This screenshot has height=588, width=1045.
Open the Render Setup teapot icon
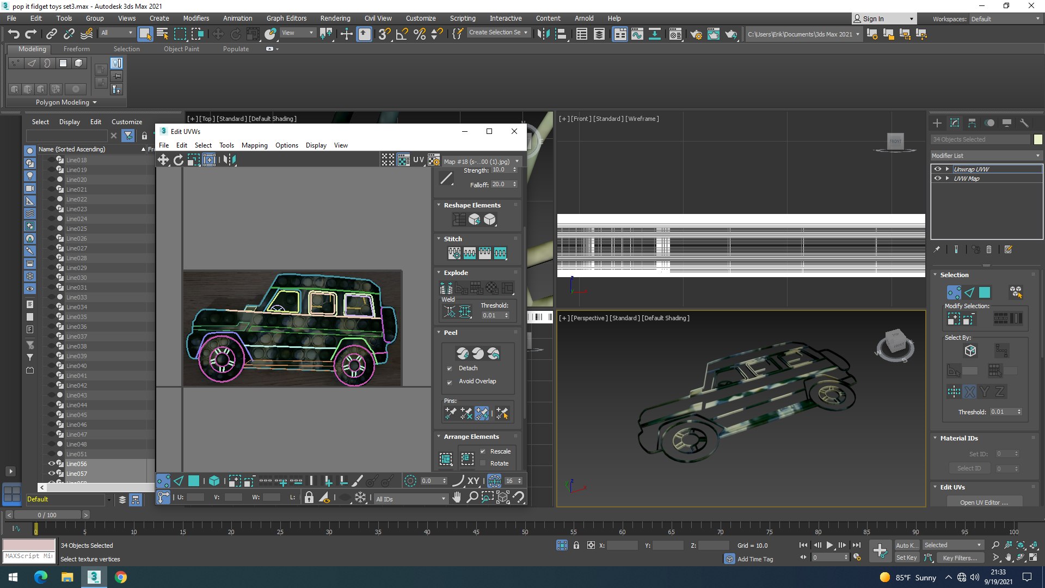point(696,34)
